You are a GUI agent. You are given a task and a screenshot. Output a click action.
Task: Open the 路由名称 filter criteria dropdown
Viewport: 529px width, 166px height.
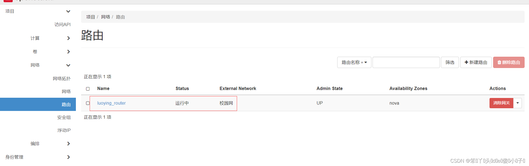(354, 62)
